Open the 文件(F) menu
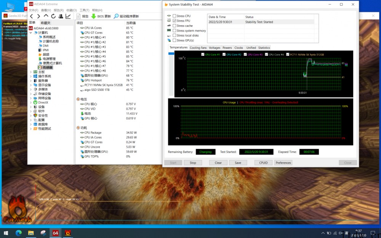381x238 pixels. click(34, 10)
